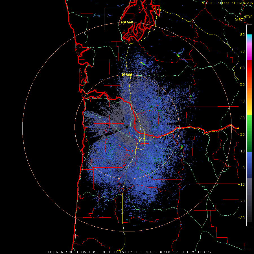Viewport: 254px width, 254px height.
Task: Click the -10 value on the dBZ scale
Action: click(241, 185)
